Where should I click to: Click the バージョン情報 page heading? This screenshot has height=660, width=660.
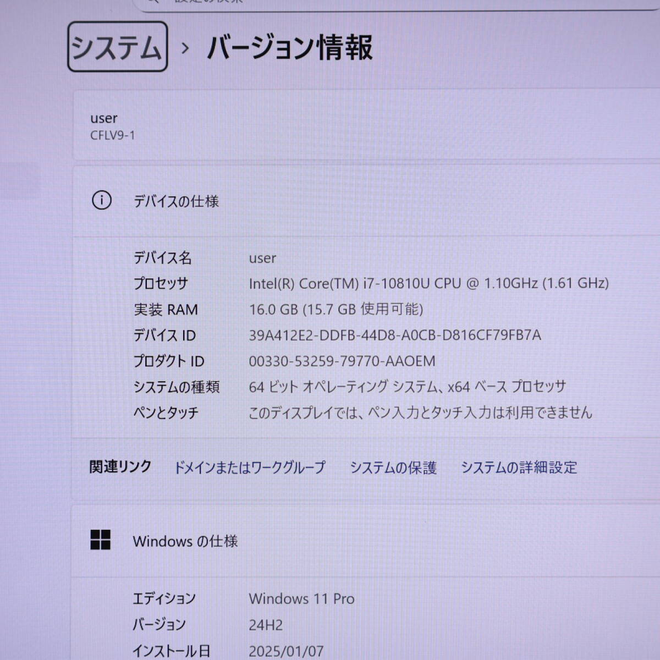pos(289,47)
